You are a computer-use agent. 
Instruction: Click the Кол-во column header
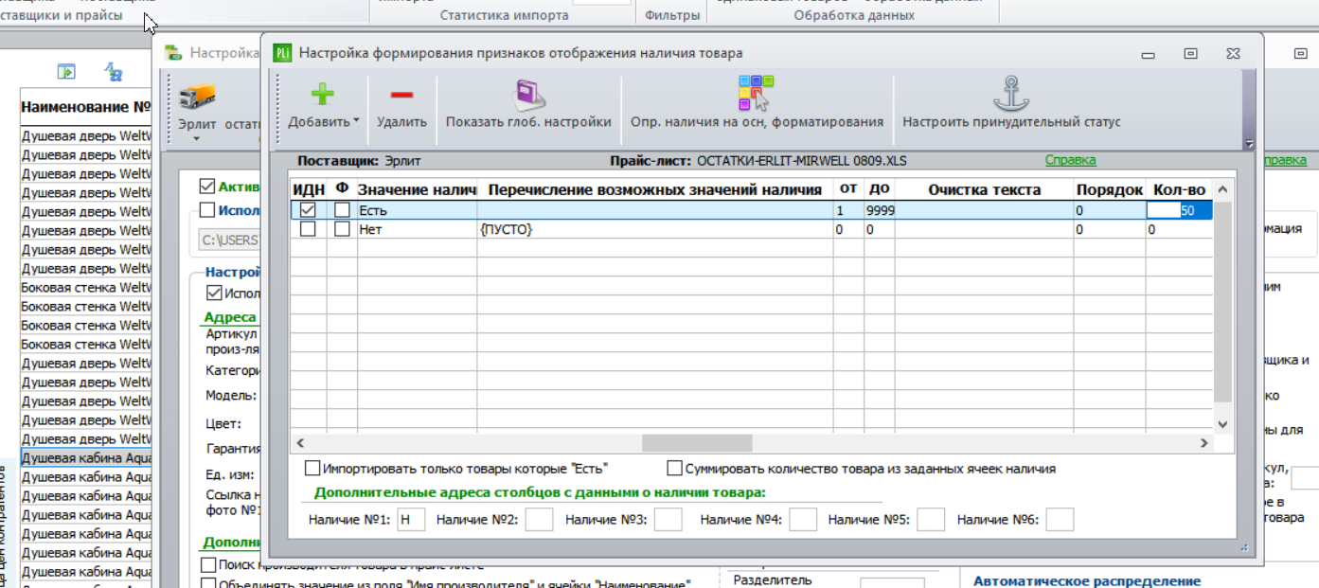tap(1179, 189)
